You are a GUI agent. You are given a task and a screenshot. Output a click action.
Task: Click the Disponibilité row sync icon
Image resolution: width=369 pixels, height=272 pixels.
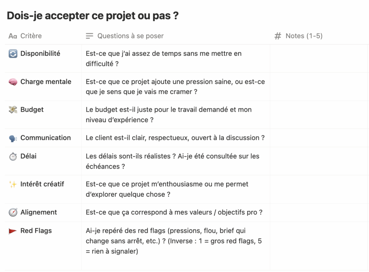click(x=13, y=54)
